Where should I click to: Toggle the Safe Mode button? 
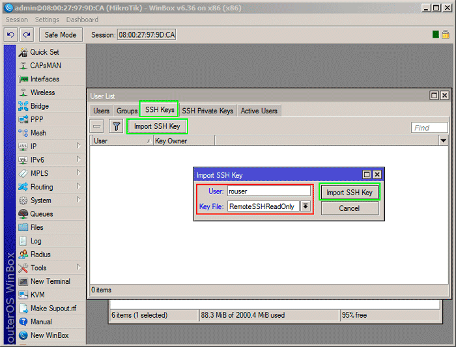(x=61, y=35)
